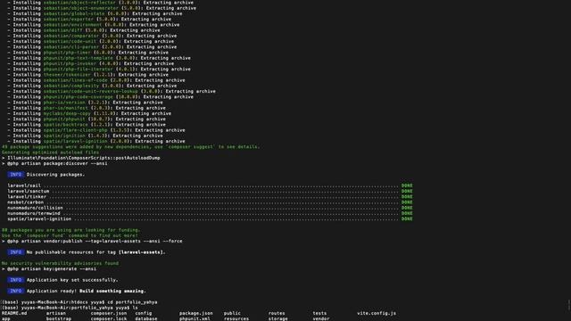
Task: Click 'Application key set successfully.' message
Action: 72,280
